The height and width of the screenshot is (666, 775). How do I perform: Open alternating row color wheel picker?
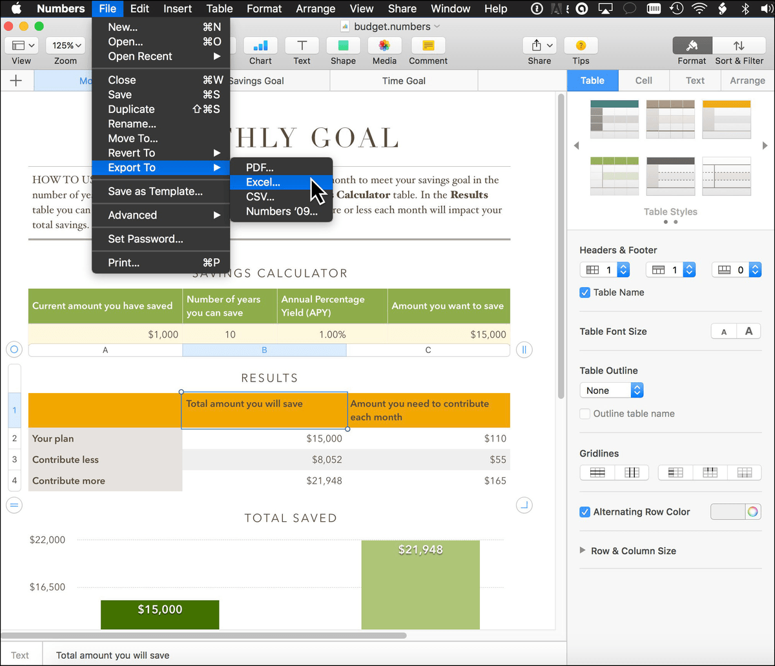click(752, 512)
